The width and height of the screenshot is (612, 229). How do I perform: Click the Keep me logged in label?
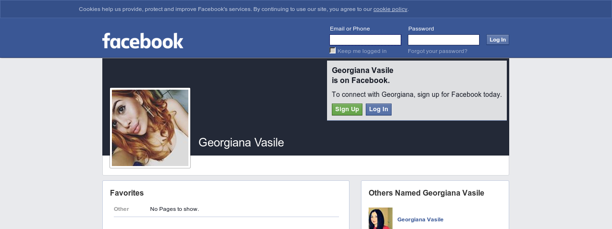pyautogui.click(x=362, y=51)
